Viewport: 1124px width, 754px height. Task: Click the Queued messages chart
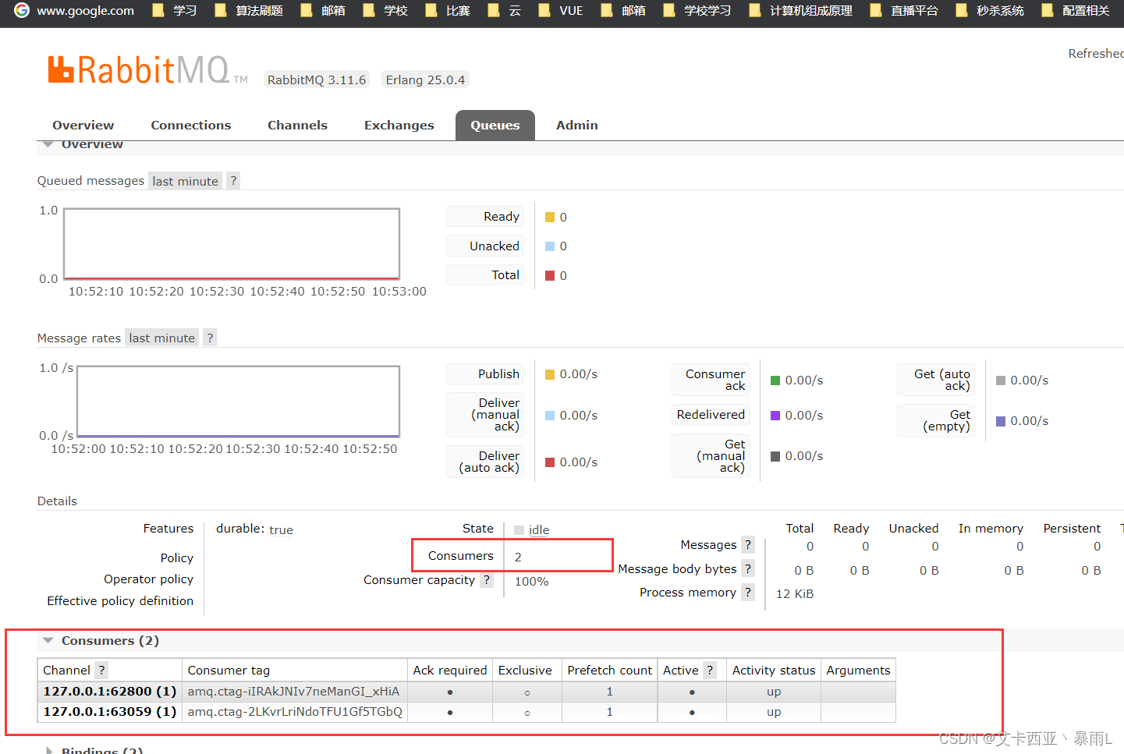232,244
